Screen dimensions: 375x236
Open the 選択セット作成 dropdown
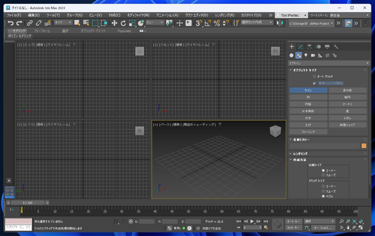(257, 22)
